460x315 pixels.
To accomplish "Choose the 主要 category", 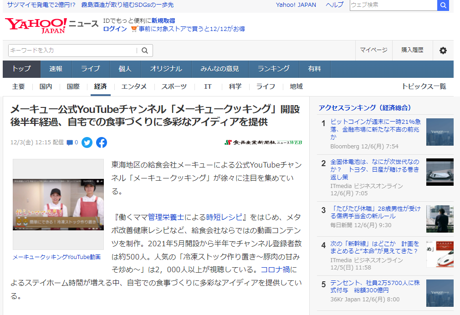I will tap(19, 86).
